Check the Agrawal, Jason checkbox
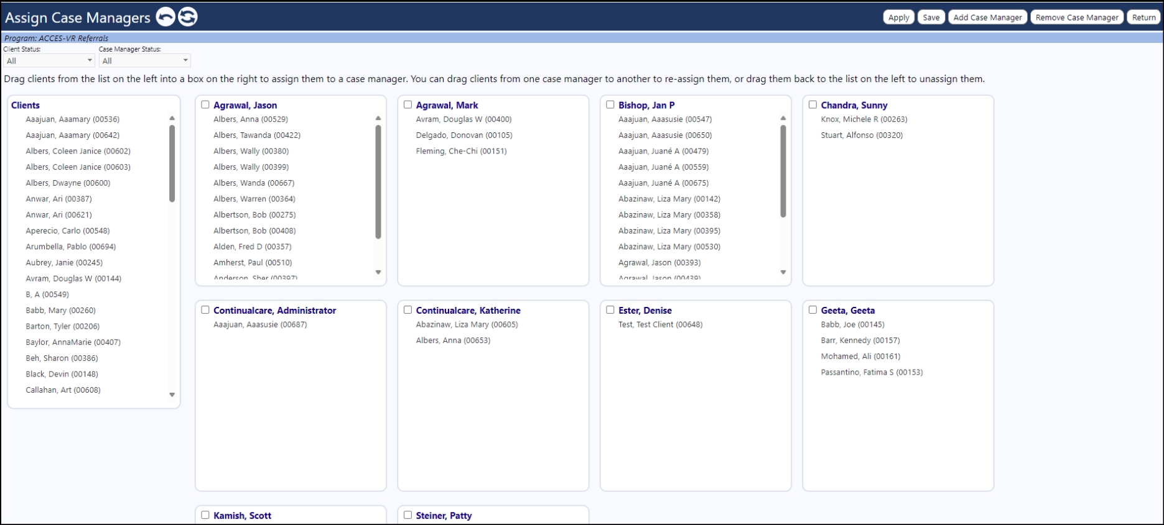Screen dimensions: 1164x525 coord(205,104)
